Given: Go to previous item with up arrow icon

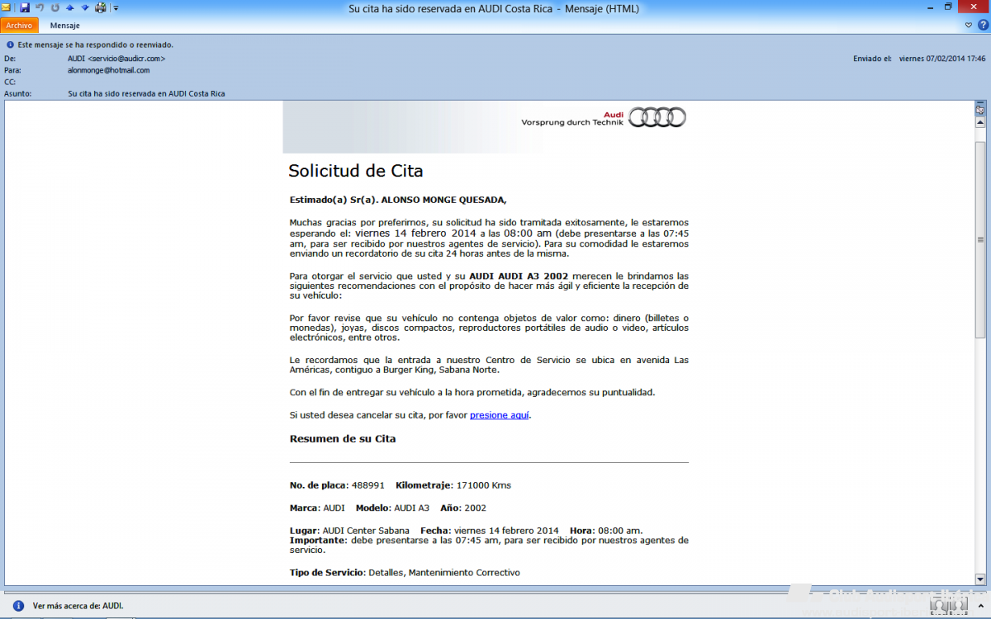Looking at the screenshot, I should 70,7.
